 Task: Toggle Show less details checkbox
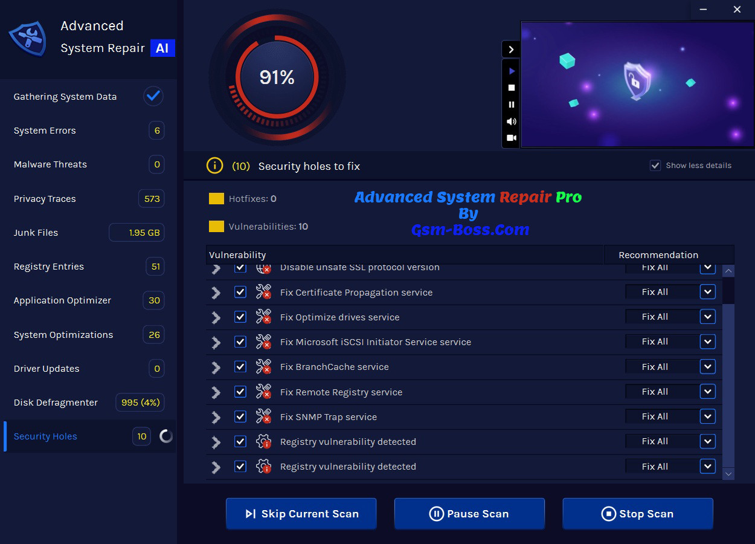coord(655,165)
